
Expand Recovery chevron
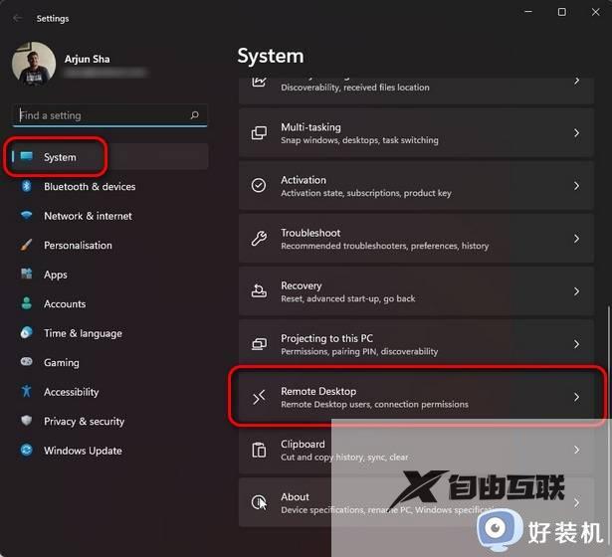coord(576,291)
